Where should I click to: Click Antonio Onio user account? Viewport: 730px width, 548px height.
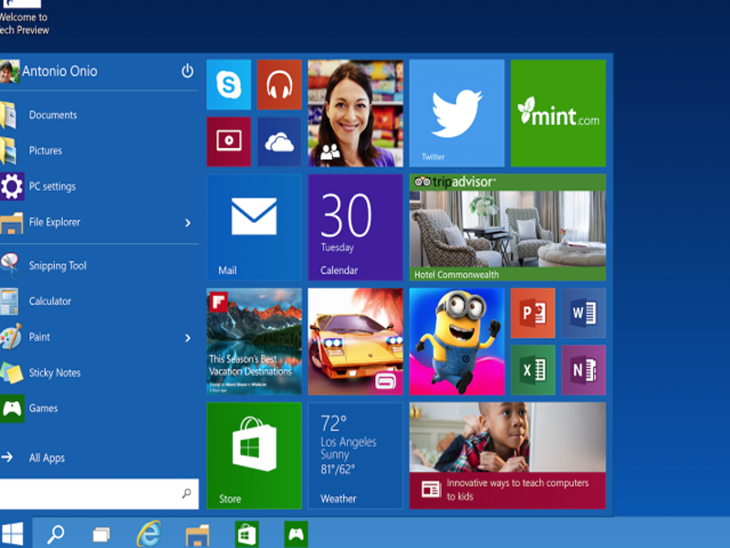(x=49, y=71)
